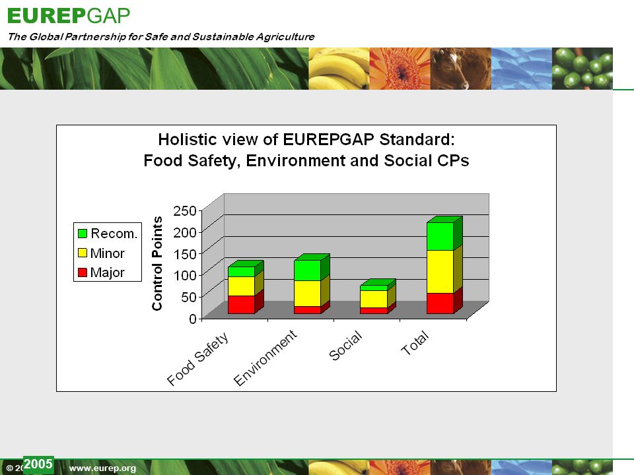Select the green Recom. segment of Food Safety bar
Image resolution: width=634 pixels, height=475 pixels.
(x=241, y=271)
